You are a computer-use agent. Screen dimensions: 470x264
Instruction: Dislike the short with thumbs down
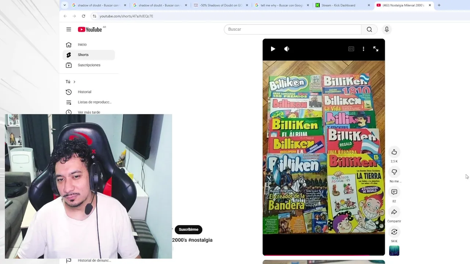click(394, 172)
